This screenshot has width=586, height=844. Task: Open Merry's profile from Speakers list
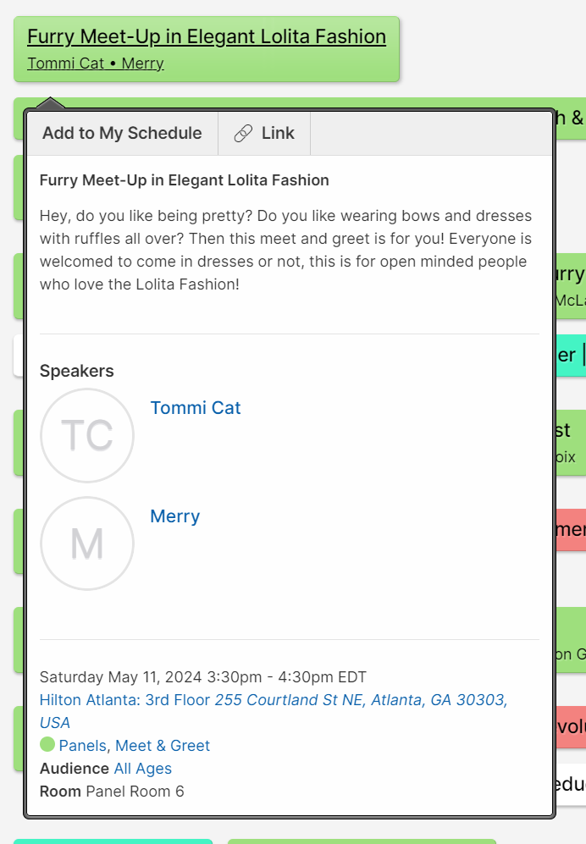(x=174, y=516)
